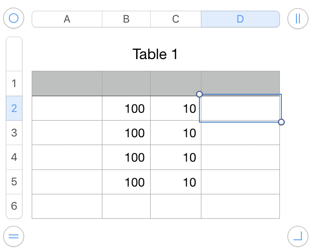Screen dimensions: 315x252
Task: Click the bottom-right selection handle of cell D2
Action: tap(281, 122)
